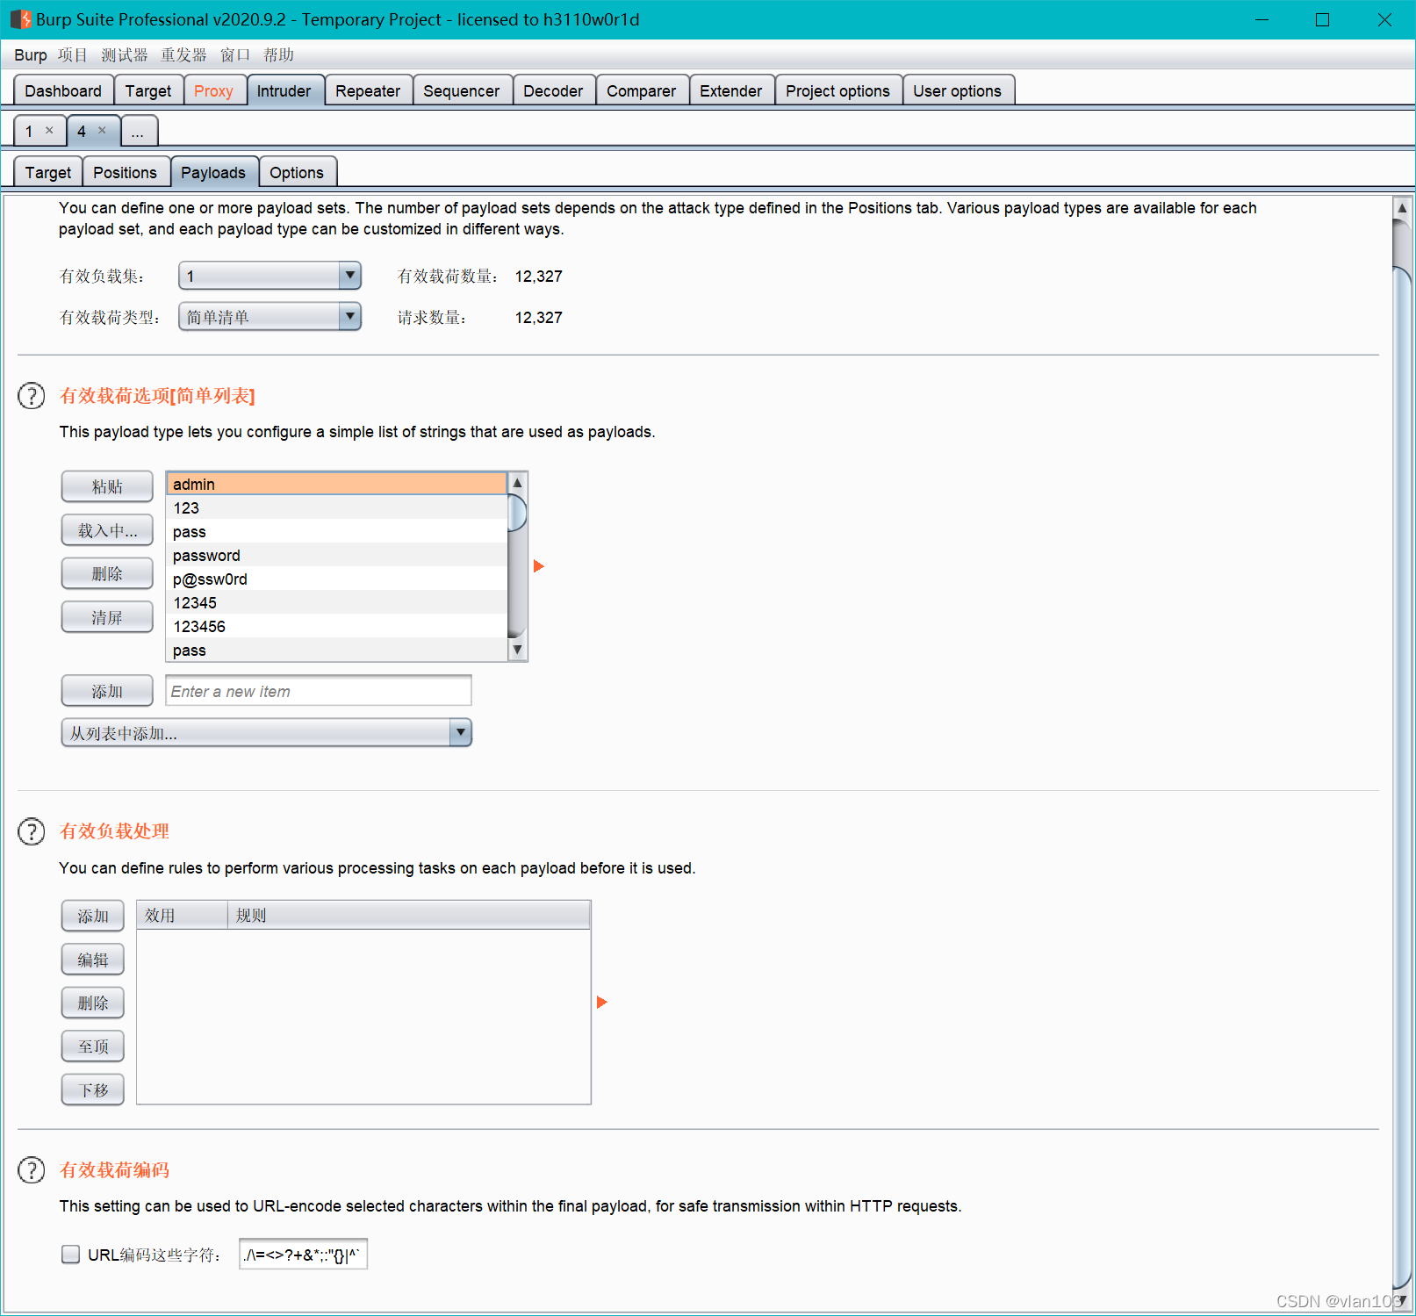
Task: Open help for payload options simple list
Action: coord(32,396)
